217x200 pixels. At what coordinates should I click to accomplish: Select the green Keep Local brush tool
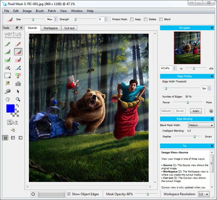click(x=8, y=52)
